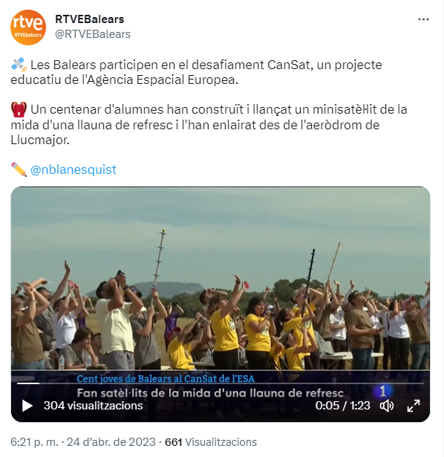Click the satellite emoji in the tweet
444x457 pixels.
[x=19, y=65]
